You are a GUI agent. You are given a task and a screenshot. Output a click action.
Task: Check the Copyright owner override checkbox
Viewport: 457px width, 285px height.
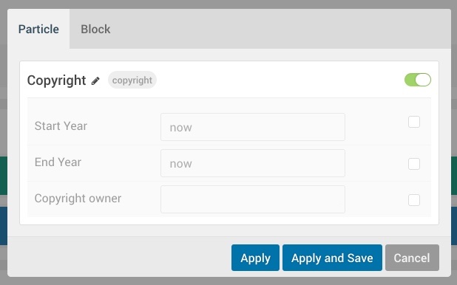click(414, 200)
